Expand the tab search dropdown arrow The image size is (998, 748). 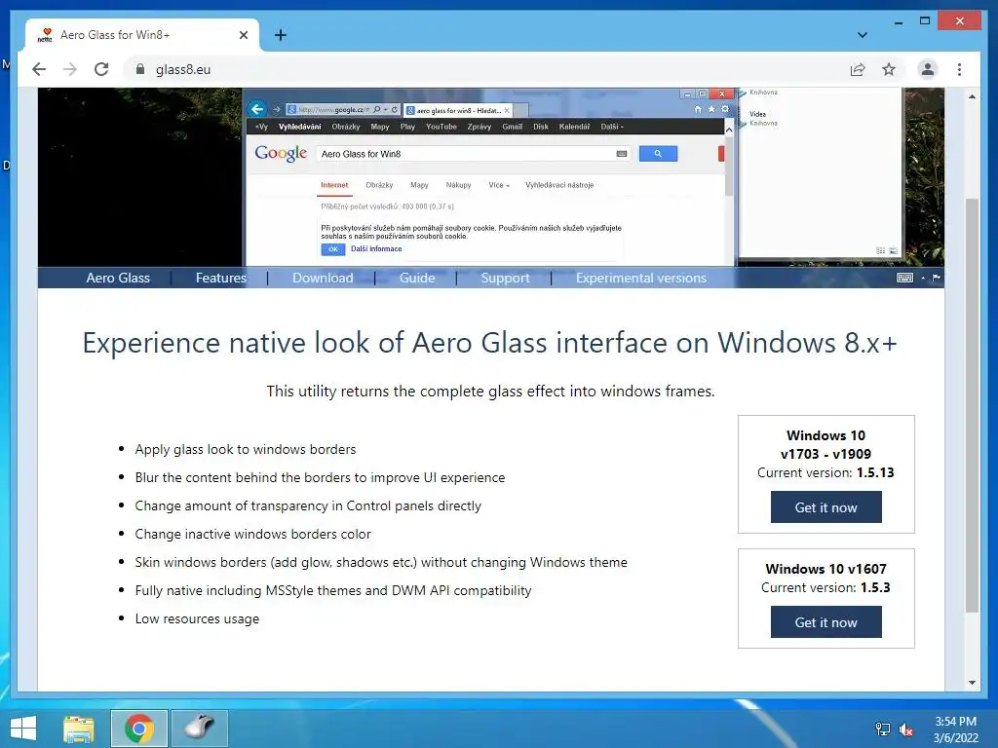(862, 35)
